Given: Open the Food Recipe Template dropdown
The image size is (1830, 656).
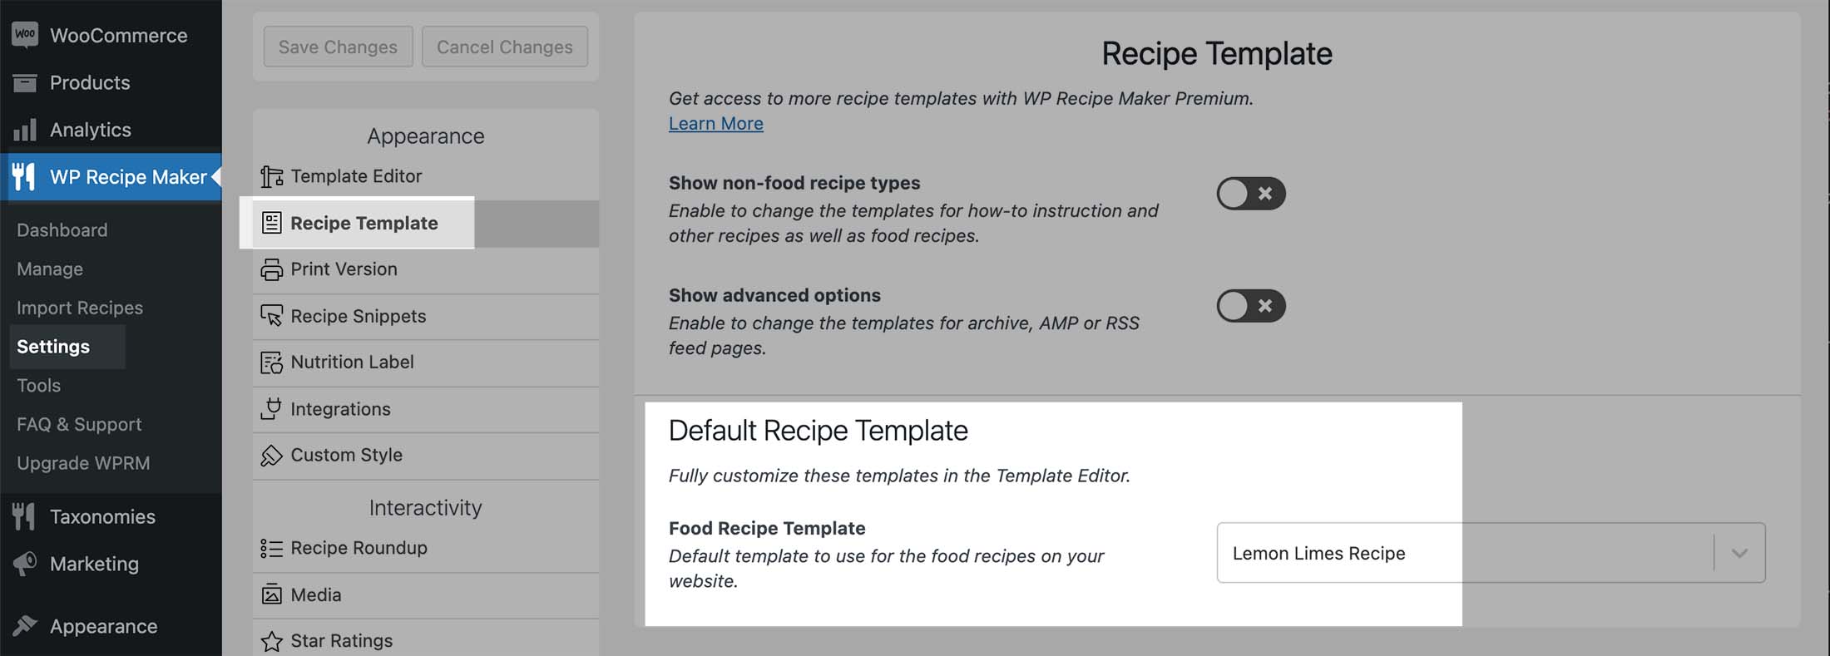Looking at the screenshot, I should pos(1738,552).
